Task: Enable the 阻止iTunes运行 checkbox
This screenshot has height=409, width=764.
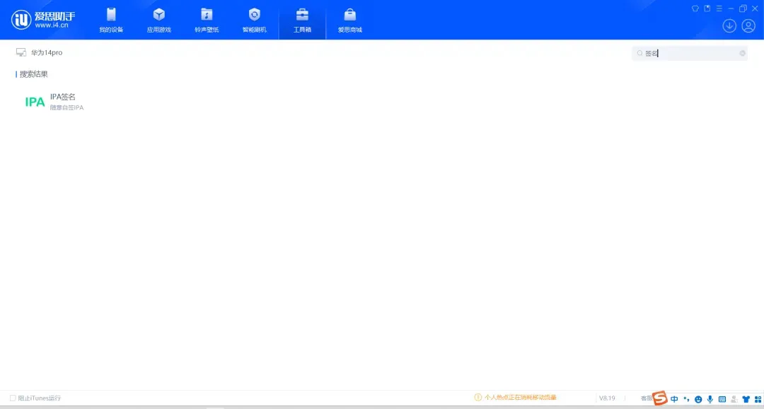Action: click(13, 398)
